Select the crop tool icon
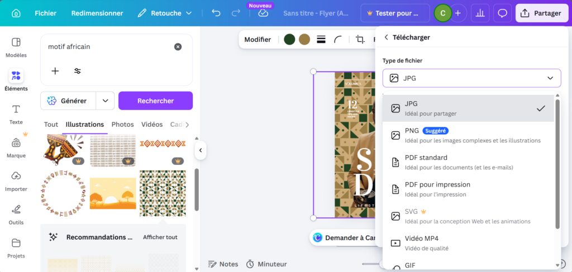Screen dimensions: 572x272 click(x=360, y=40)
